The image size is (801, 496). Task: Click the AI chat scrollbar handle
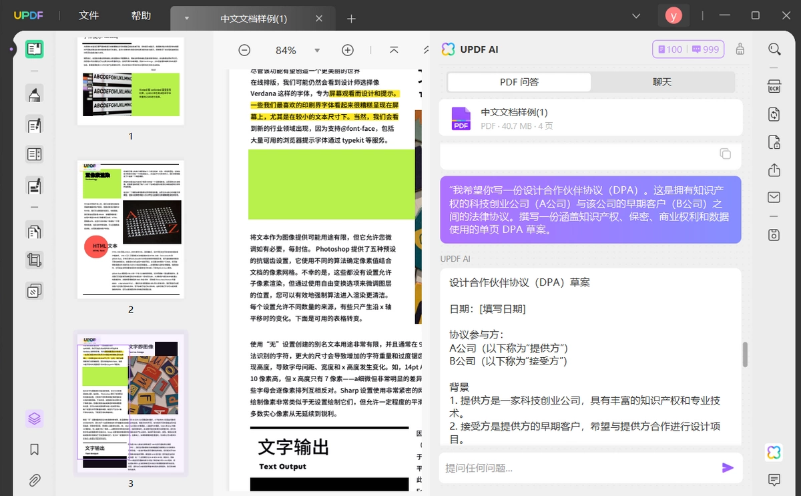click(x=745, y=354)
